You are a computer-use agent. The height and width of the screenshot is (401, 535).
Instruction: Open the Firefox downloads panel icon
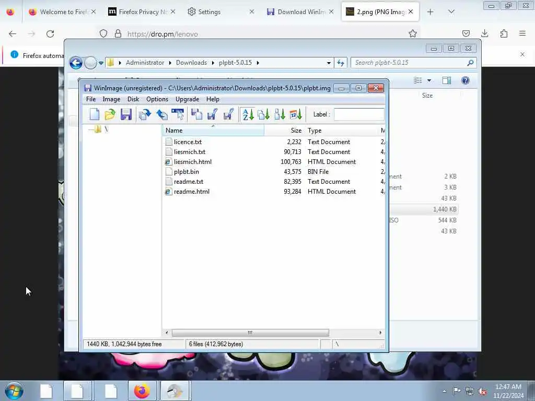pos(484,33)
